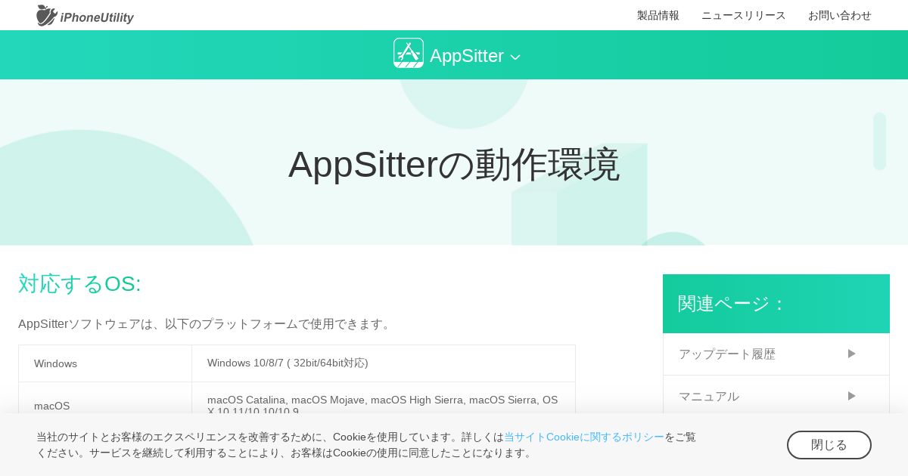The image size is (908, 476).
Task: Click the arrow next to アップデート履歴
Action: pyautogui.click(x=851, y=354)
